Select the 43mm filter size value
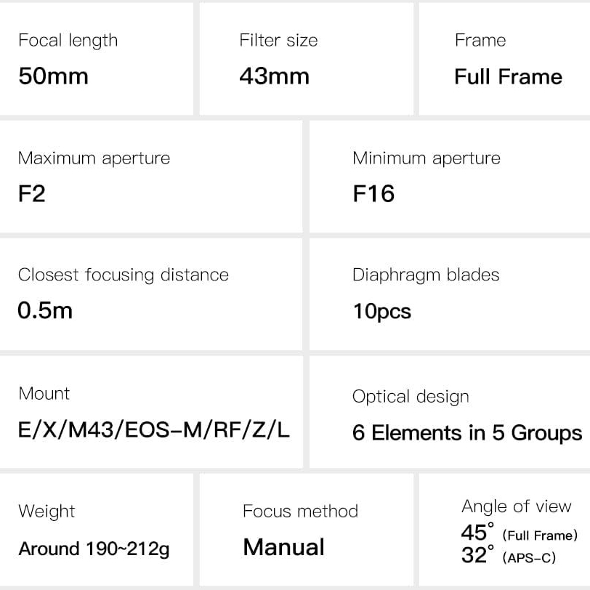This screenshot has height=590, width=590. 275,76
